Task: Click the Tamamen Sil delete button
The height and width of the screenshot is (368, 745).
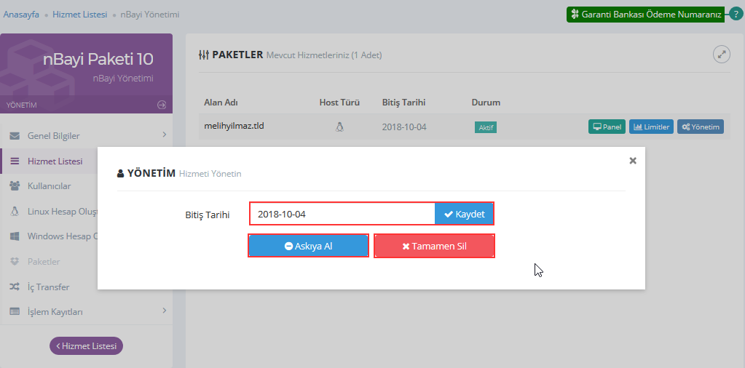Action: pos(434,246)
